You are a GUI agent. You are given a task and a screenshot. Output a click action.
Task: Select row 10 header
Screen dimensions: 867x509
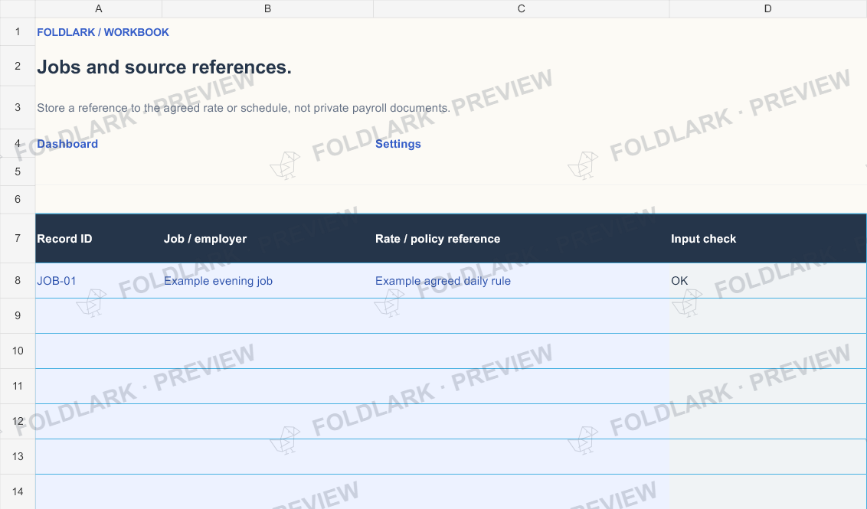click(x=18, y=351)
